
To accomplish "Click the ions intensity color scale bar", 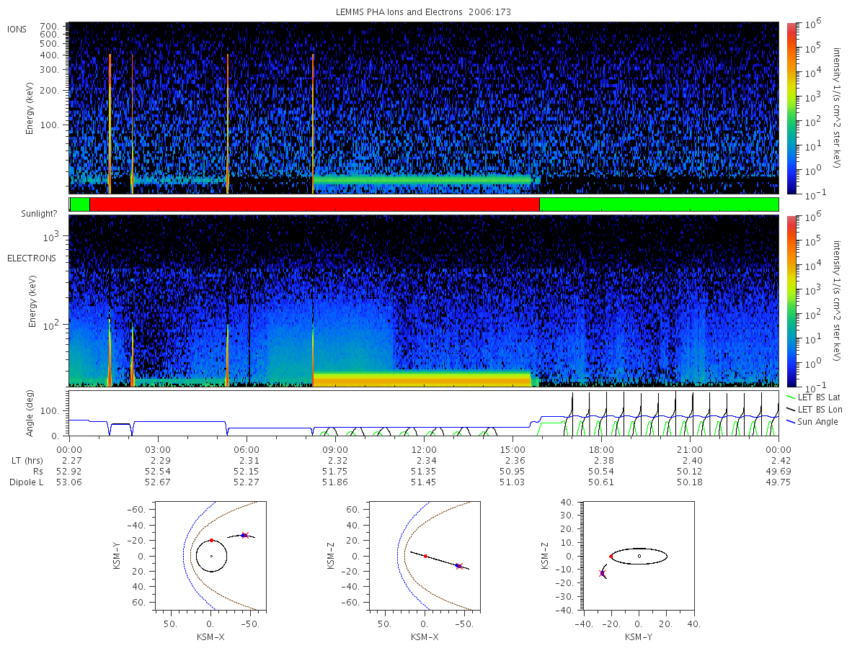I will [791, 108].
